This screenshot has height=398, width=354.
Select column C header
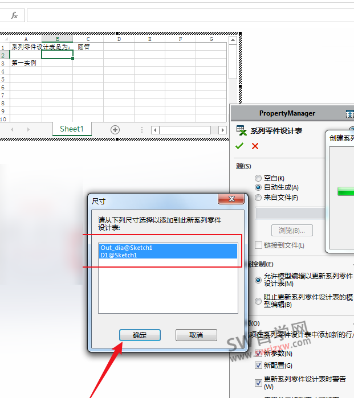[x=88, y=39]
